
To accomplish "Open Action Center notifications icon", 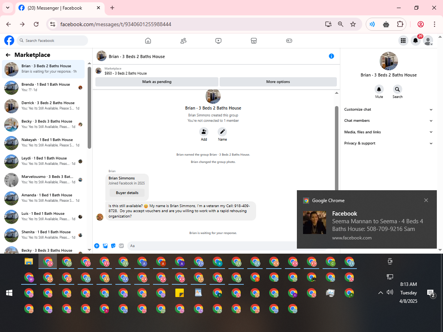I will coord(431,293).
